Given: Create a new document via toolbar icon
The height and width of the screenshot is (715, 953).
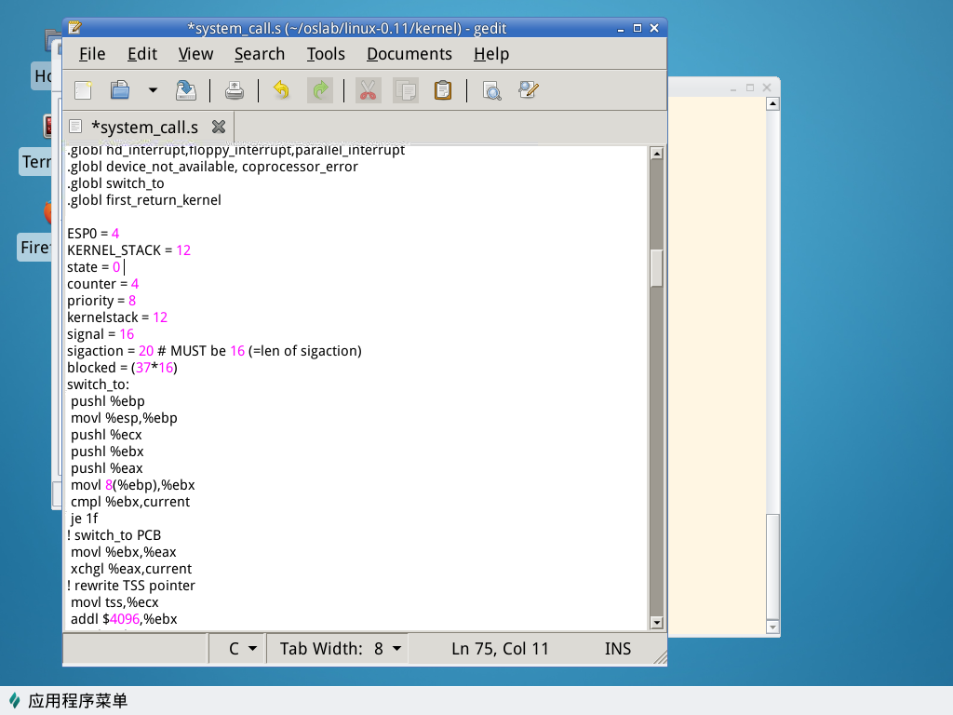Looking at the screenshot, I should tap(84, 90).
